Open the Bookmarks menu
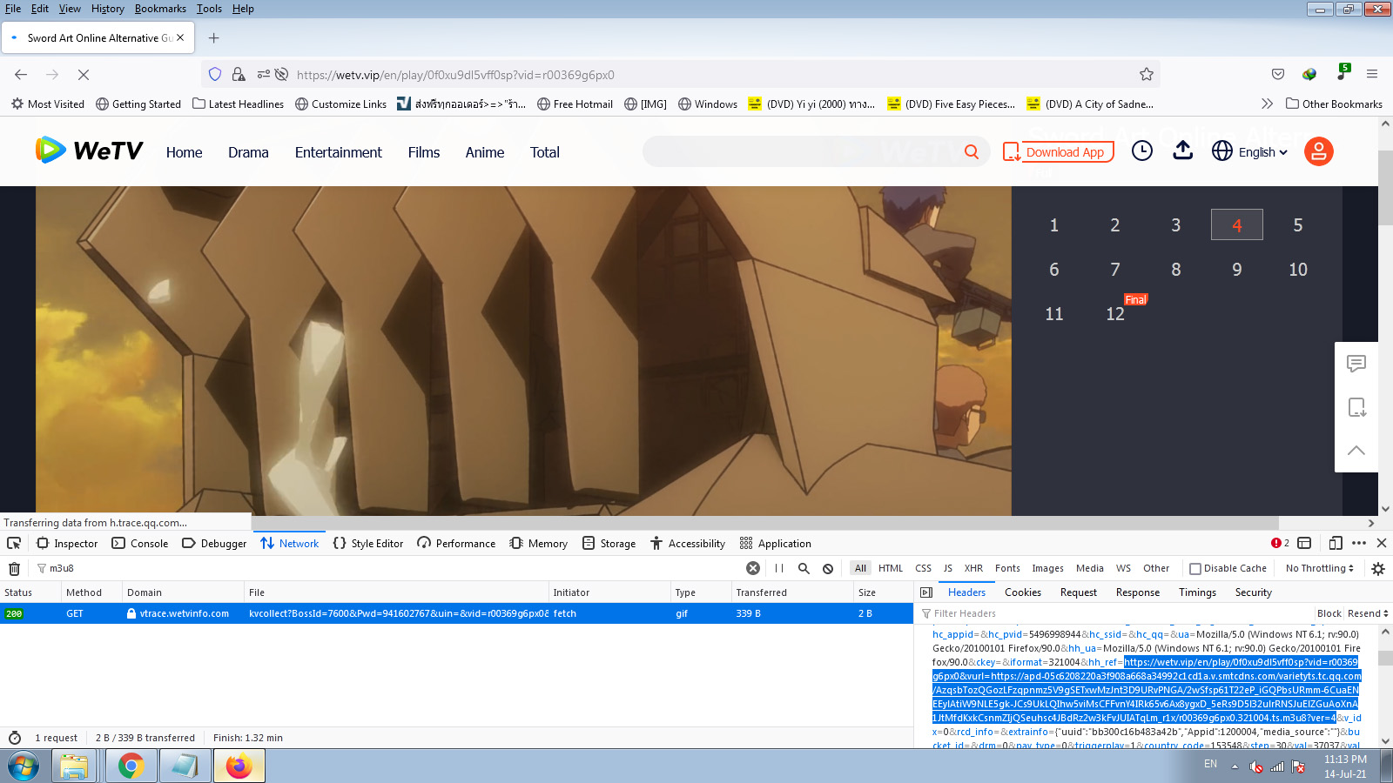The width and height of the screenshot is (1393, 783). [x=160, y=9]
